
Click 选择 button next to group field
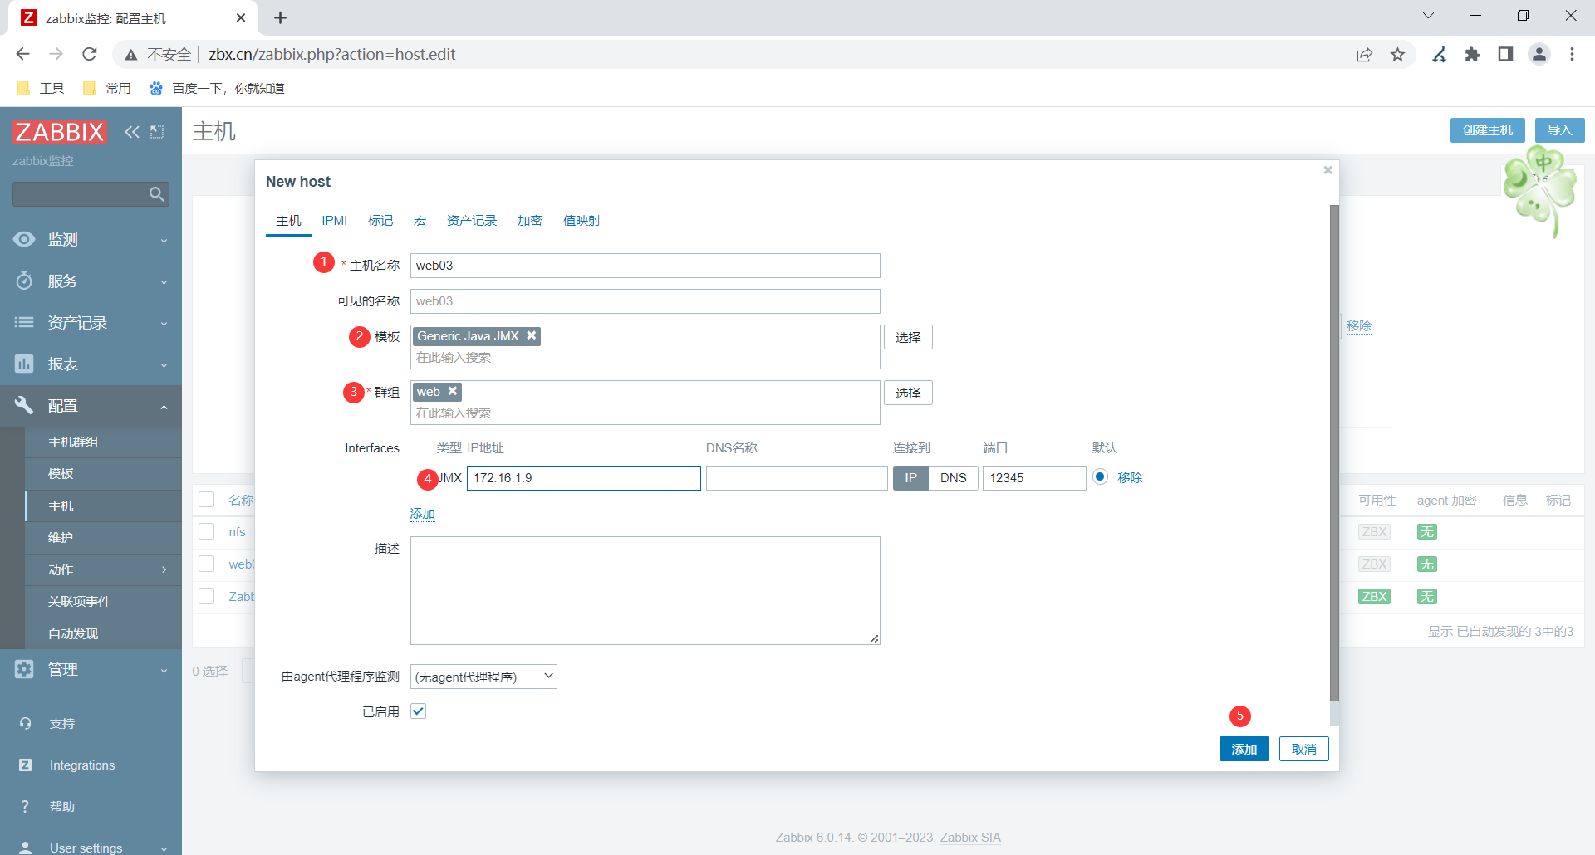(x=908, y=393)
